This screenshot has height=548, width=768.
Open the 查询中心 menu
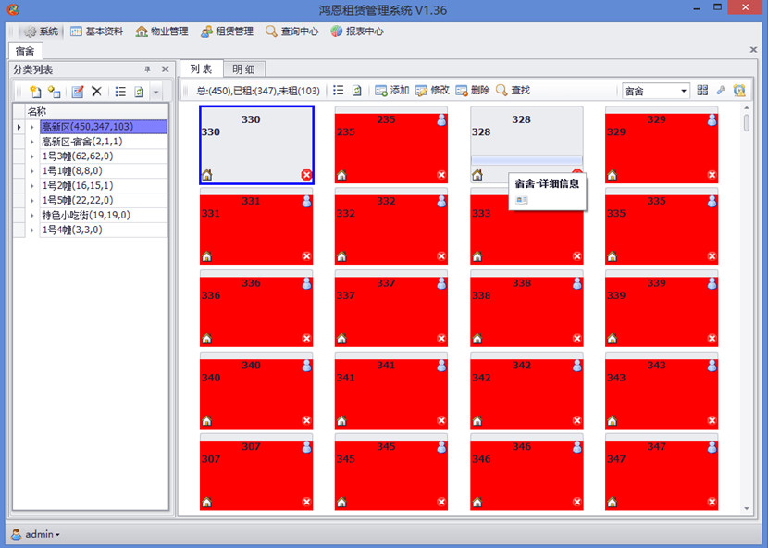pyautogui.click(x=291, y=31)
